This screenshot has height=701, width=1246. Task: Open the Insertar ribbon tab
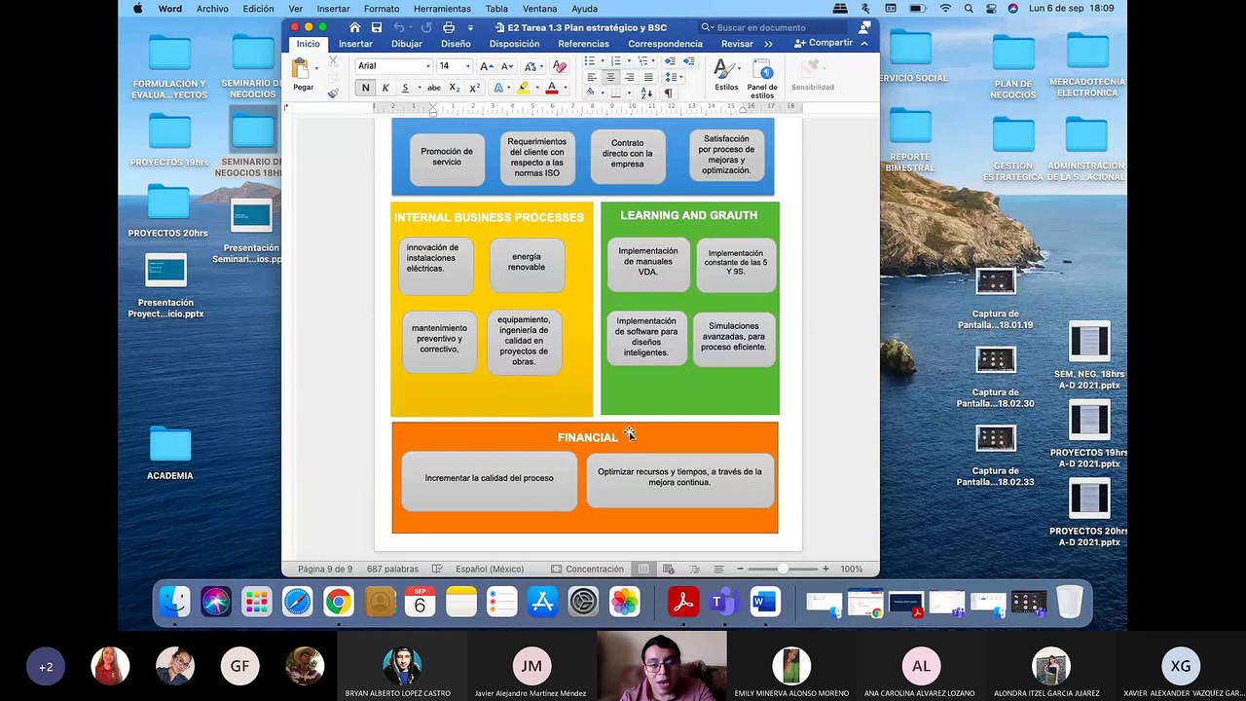[355, 44]
